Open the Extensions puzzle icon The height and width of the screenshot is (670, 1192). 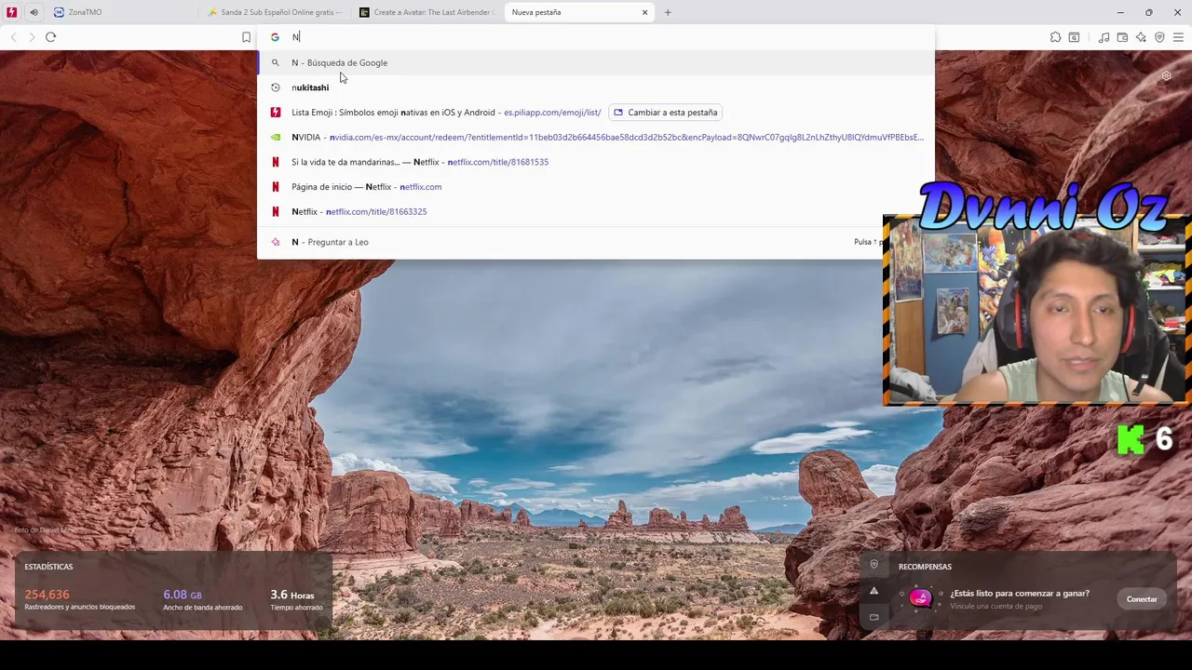tap(1055, 37)
